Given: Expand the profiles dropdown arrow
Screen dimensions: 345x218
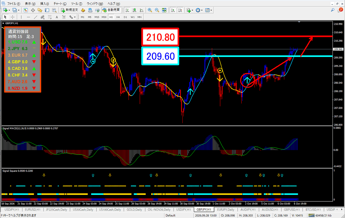Looking at the screenshot, I should pyautogui.click(x=19, y=10).
